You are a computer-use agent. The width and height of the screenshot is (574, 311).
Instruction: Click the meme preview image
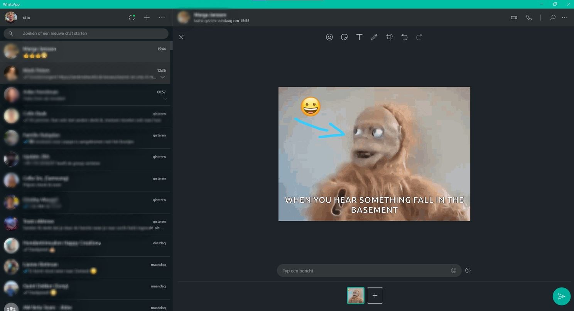pyautogui.click(x=374, y=154)
